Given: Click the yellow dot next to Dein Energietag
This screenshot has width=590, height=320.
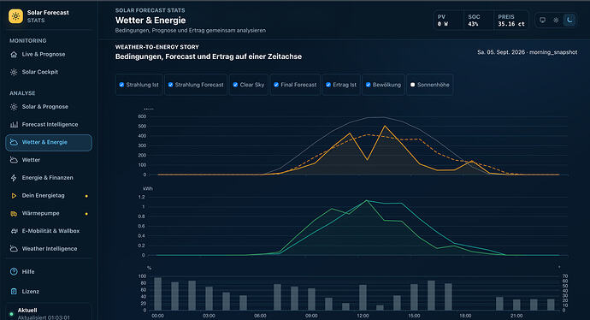Looking at the screenshot, I should click(86, 196).
